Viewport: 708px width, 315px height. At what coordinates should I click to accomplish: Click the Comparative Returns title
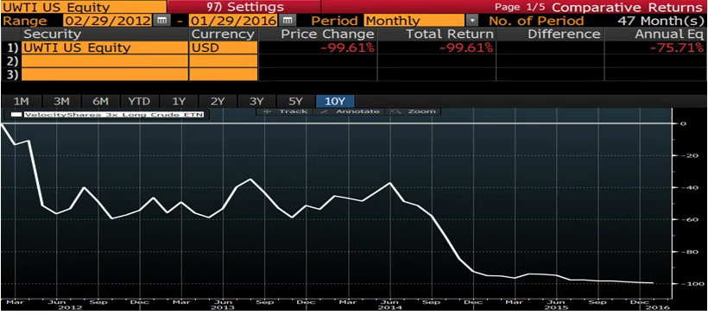coord(628,7)
